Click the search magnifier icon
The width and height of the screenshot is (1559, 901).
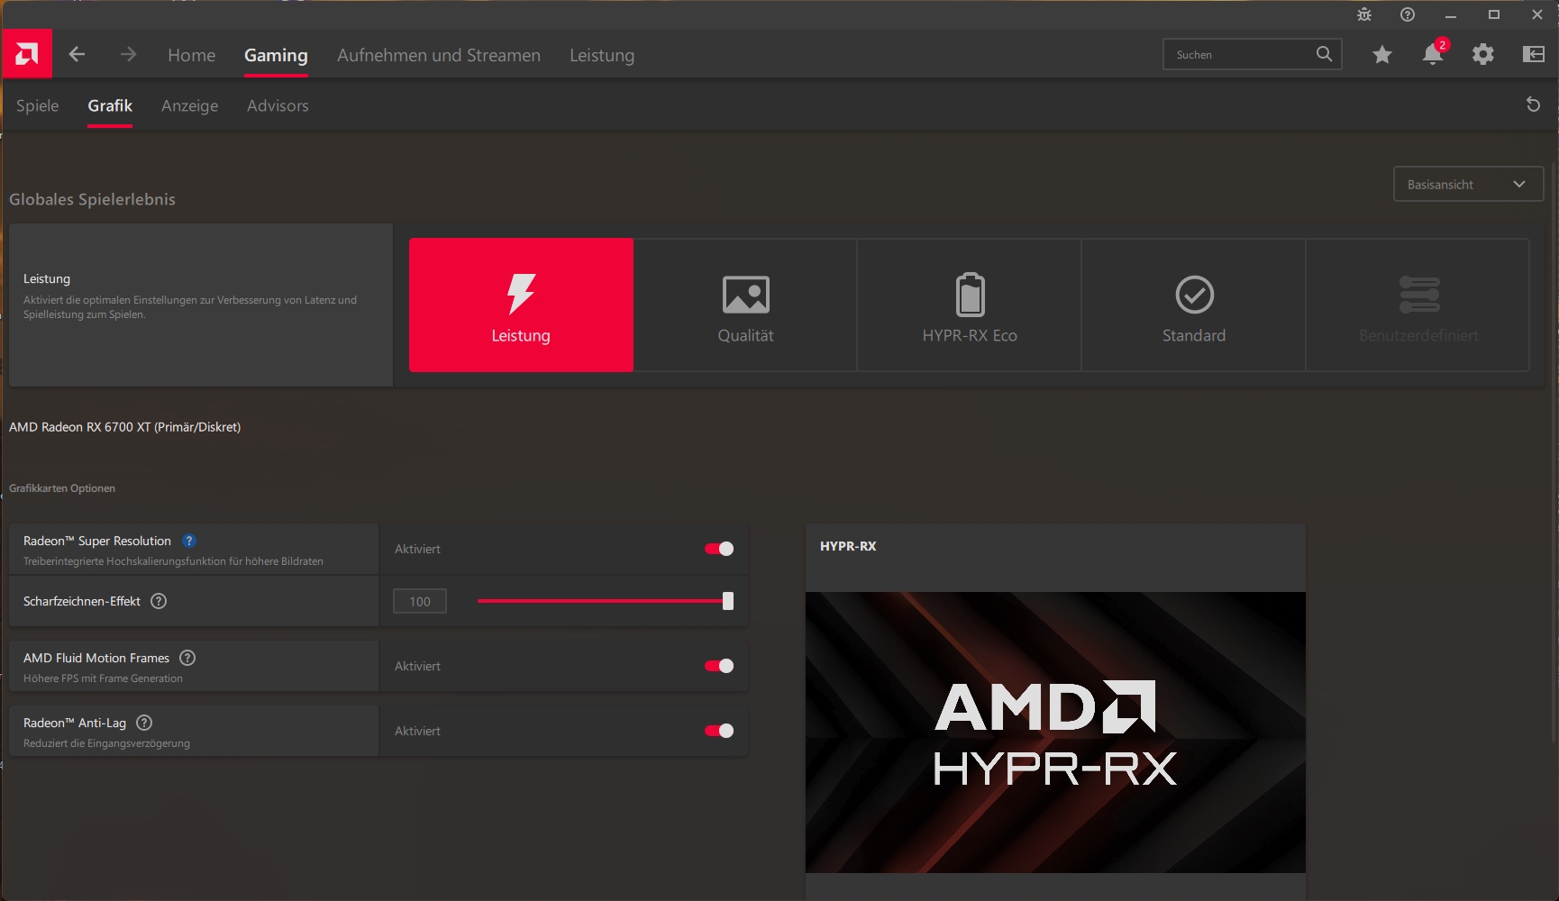1324,54
